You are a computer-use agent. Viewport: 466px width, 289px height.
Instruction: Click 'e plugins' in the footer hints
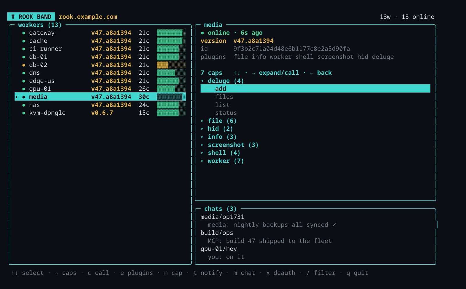click(x=137, y=273)
